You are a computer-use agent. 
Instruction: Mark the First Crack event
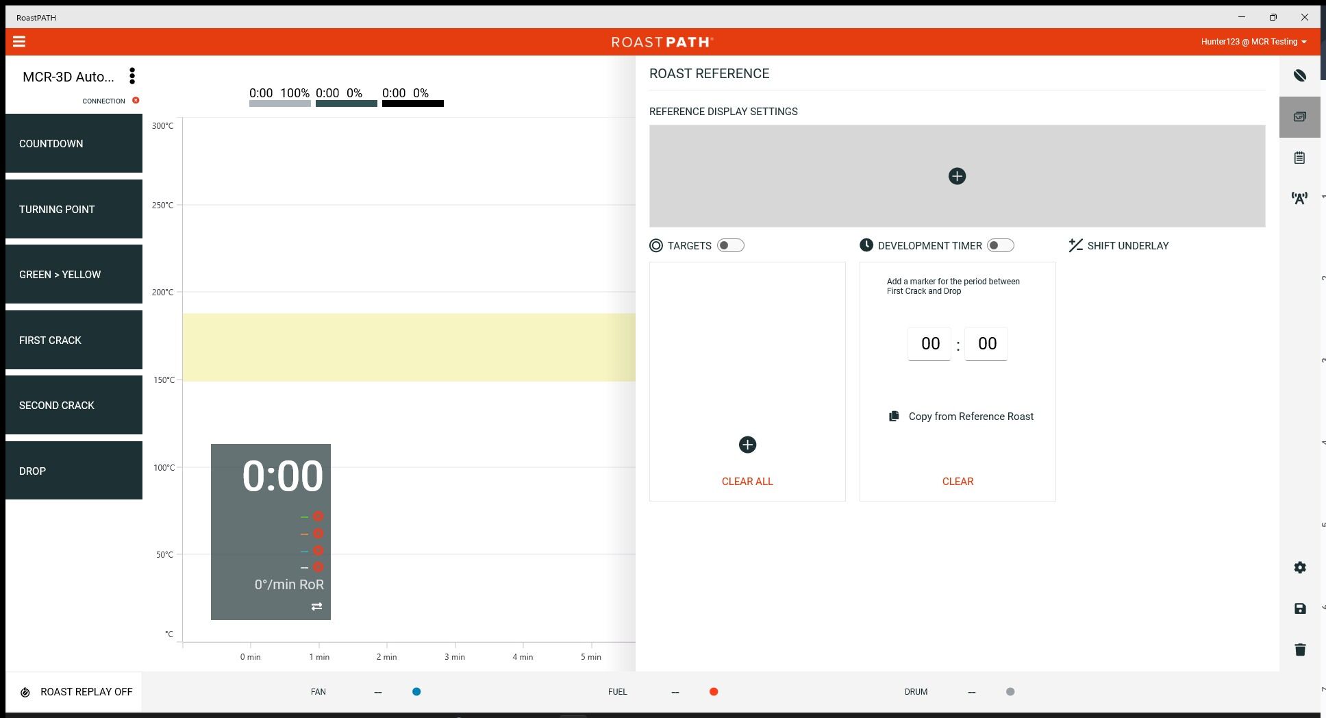point(74,340)
